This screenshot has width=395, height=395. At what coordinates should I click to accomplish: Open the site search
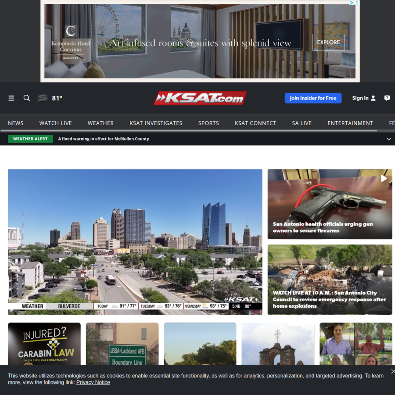tap(27, 98)
